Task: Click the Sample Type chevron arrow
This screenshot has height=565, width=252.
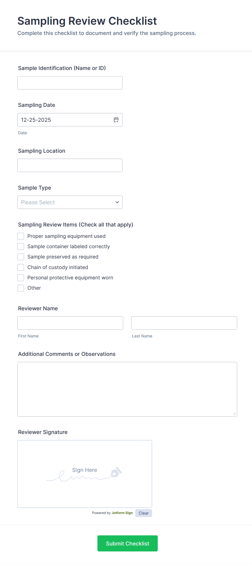Action: [x=117, y=202]
